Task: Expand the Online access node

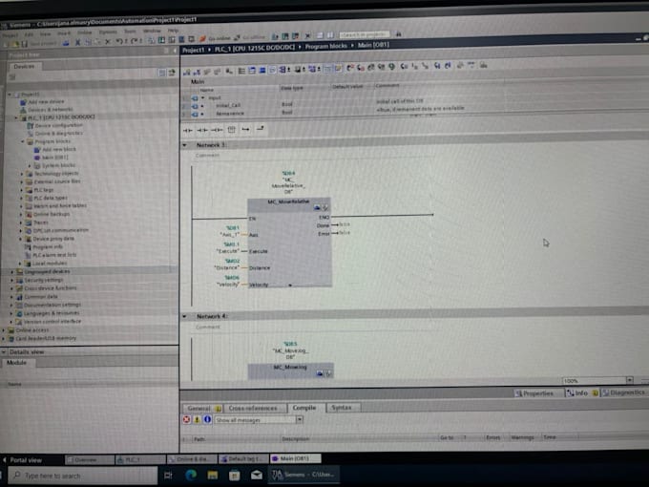Action: tap(4, 330)
